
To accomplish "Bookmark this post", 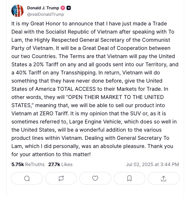I will coord(129,178).
